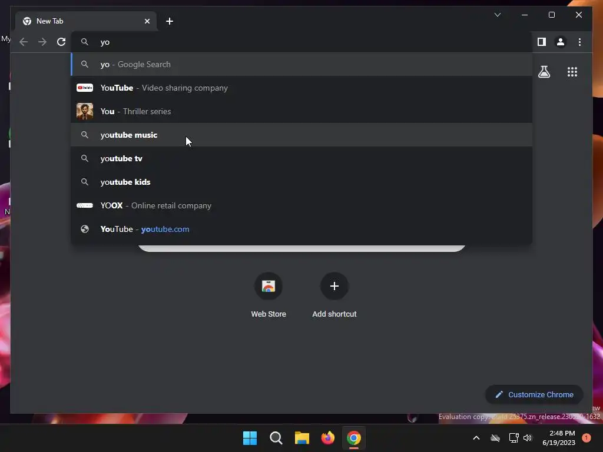The image size is (603, 452).
Task: Close the New Tab tab
Action: click(147, 21)
